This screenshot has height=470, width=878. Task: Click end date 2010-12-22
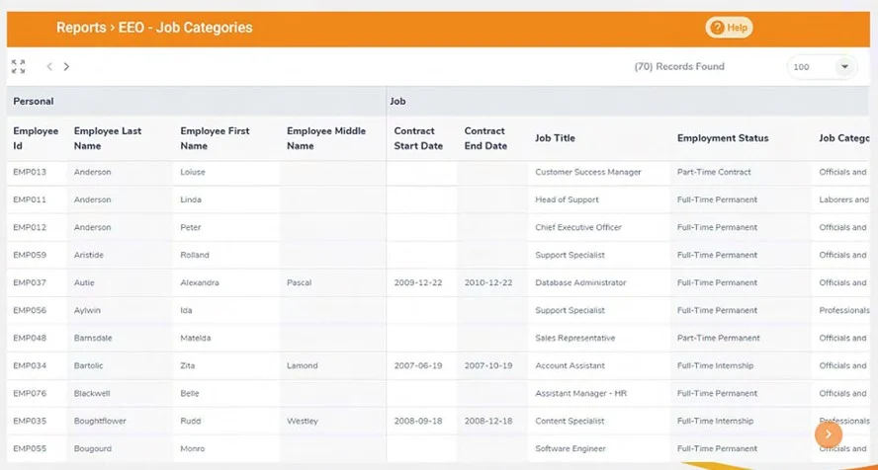[x=488, y=282]
